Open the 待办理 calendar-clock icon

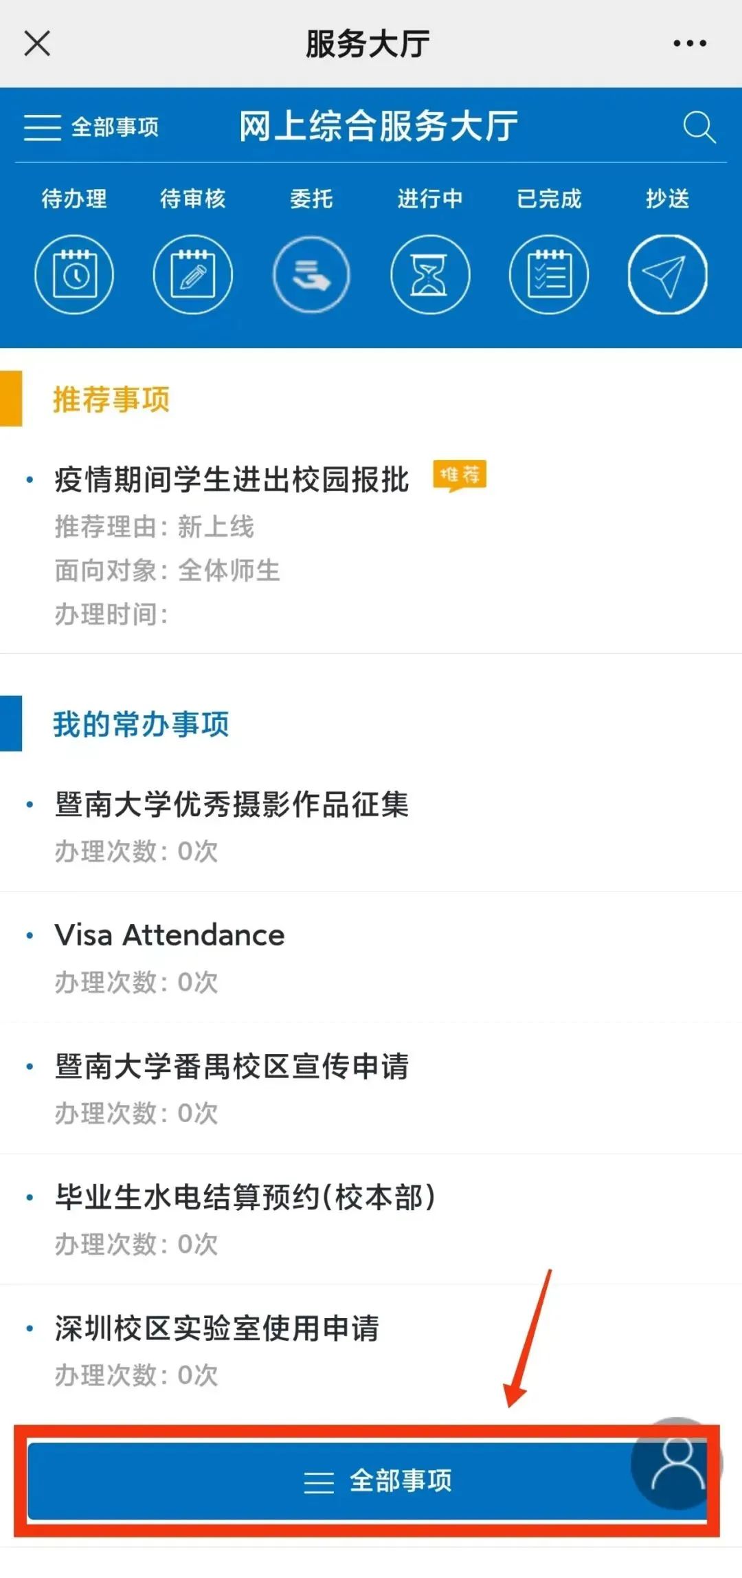(x=74, y=274)
